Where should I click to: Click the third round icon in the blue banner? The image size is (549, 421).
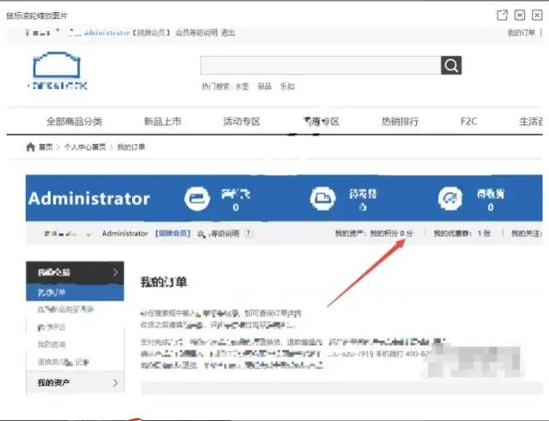450,198
